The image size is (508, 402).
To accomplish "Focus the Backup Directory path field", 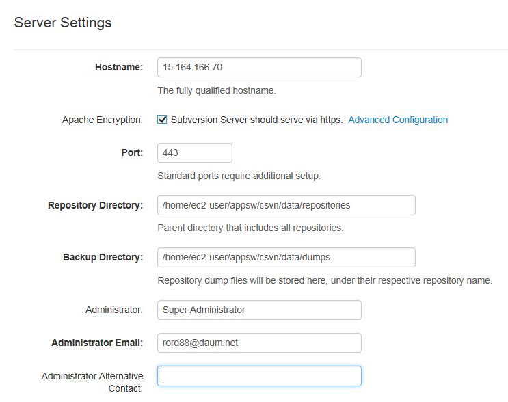I will tap(286, 258).
